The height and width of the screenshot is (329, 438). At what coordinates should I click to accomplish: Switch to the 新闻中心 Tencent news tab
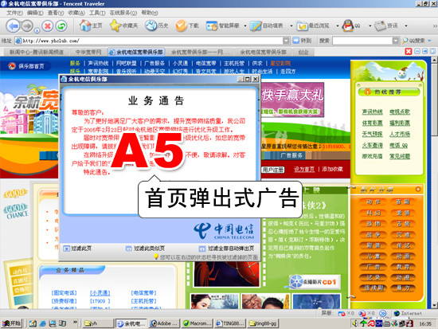37,52
